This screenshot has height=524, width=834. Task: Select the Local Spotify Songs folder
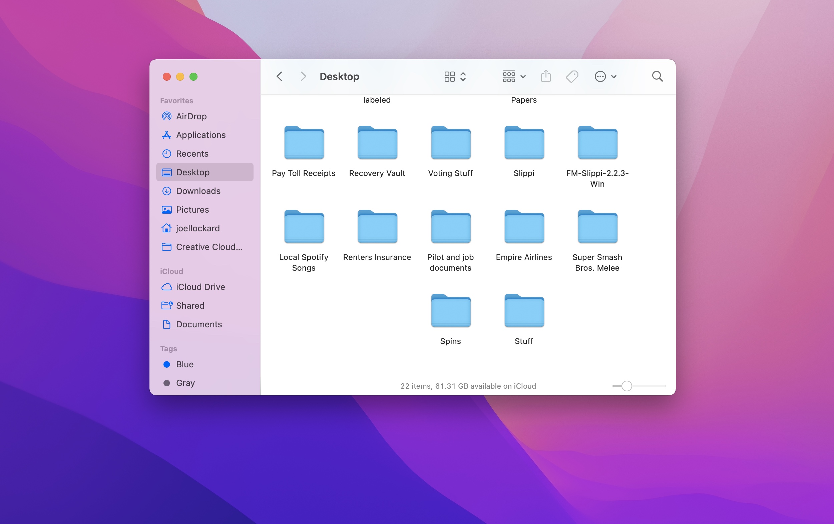coord(304,227)
